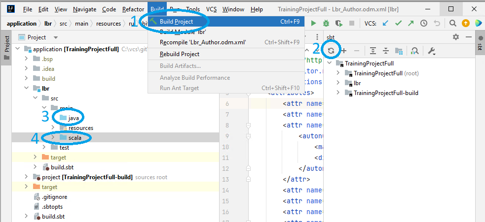Viewport: 485px width, 222px height.
Task: Open the Refactor menu
Action: 133,9
